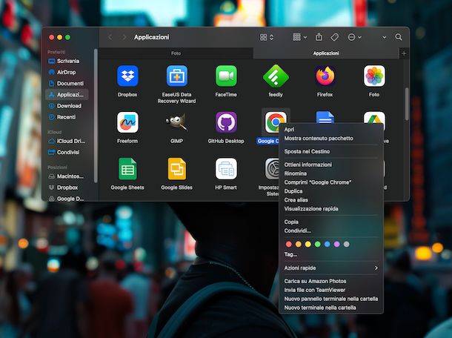Viewport: 452px width, 338px height.
Task: Click the file area vertical scrollbar
Action: pyautogui.click(x=407, y=104)
